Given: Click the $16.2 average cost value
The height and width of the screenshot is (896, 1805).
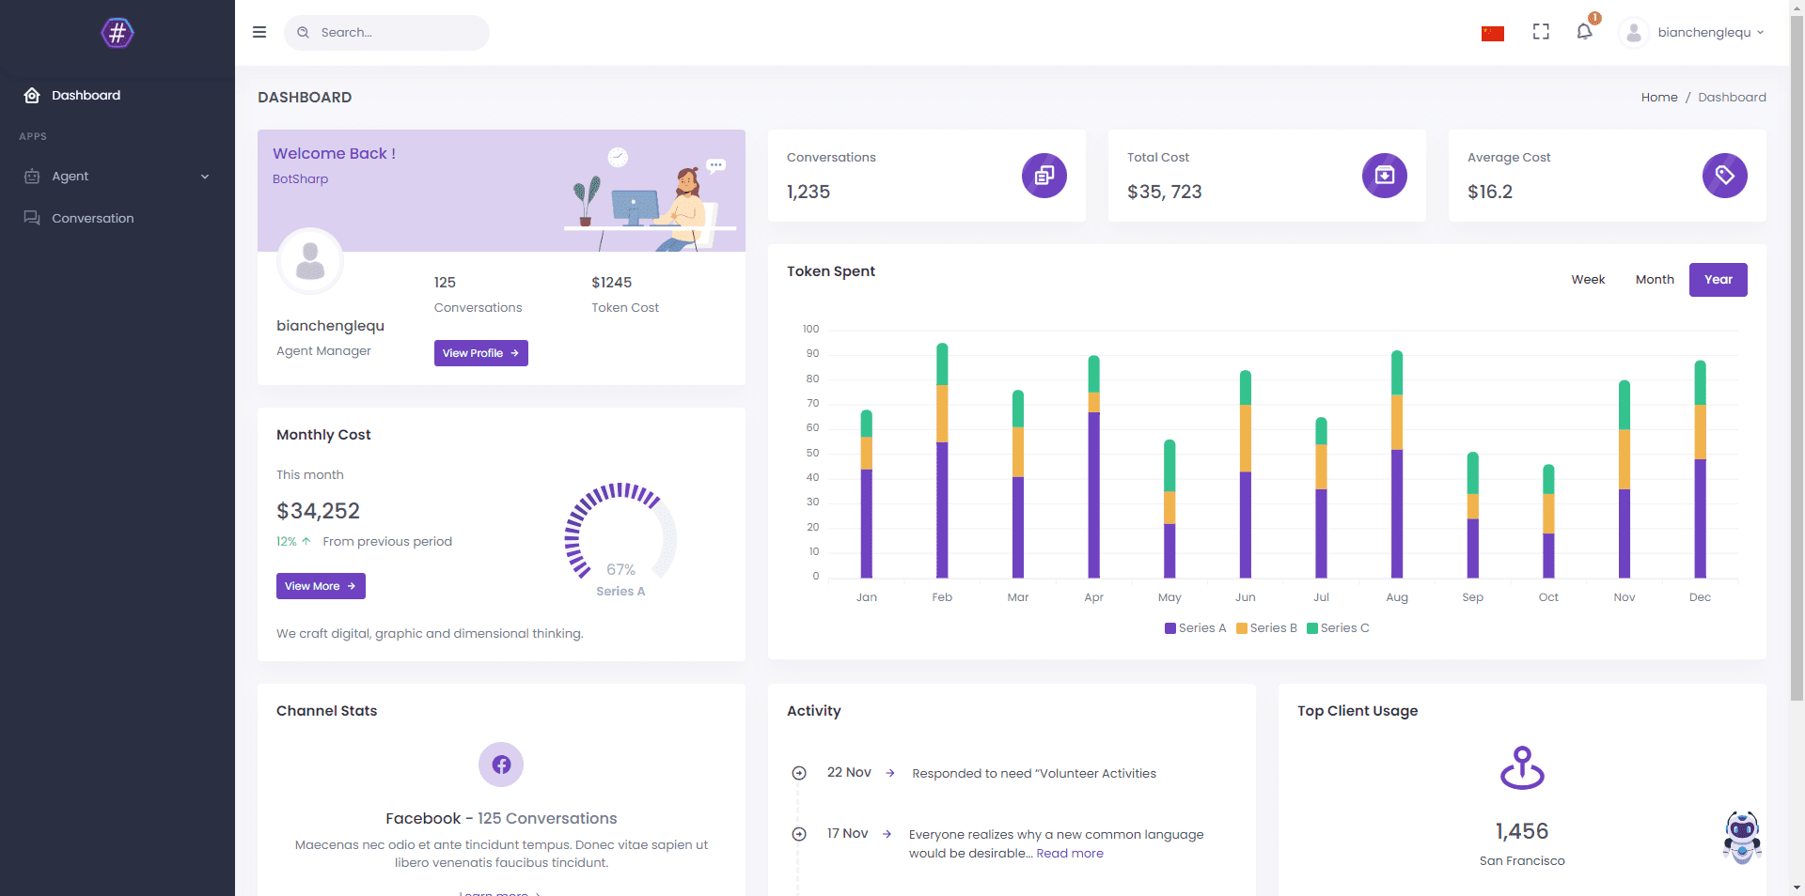Looking at the screenshot, I should [1490, 192].
